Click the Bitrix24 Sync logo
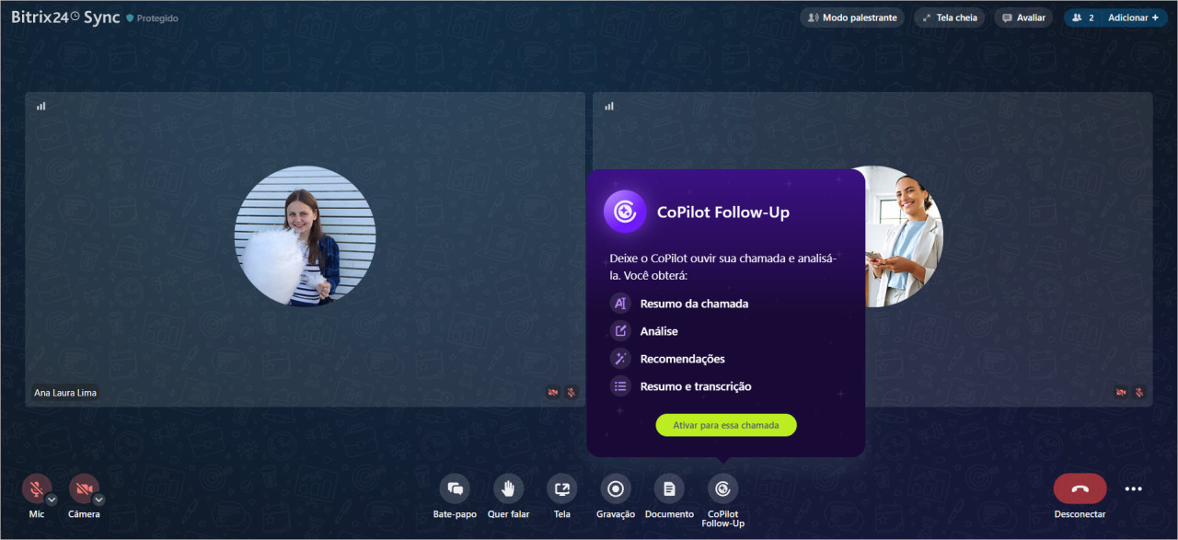The height and width of the screenshot is (540, 1178). (x=65, y=17)
